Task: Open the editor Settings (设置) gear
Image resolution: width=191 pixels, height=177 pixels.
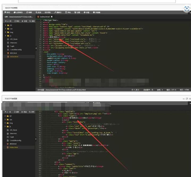Action: [x=87, y=12]
